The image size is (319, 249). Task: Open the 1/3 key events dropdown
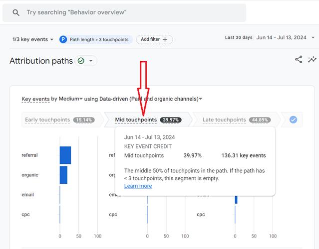click(33, 39)
